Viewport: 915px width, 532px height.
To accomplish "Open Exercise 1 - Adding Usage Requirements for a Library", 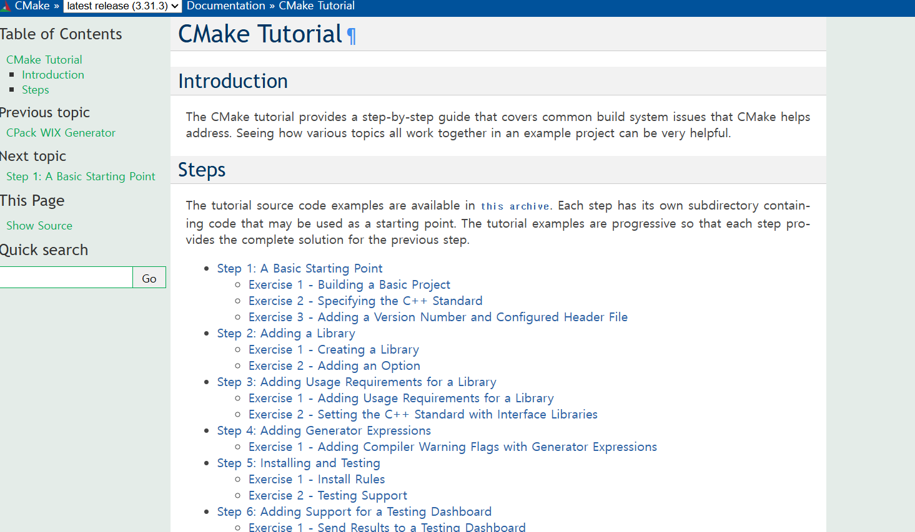I will coord(401,399).
